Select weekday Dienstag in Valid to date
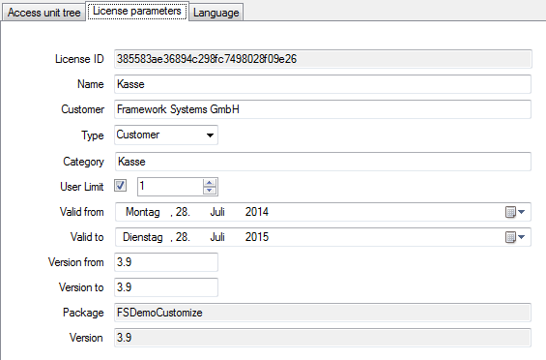 [143, 237]
